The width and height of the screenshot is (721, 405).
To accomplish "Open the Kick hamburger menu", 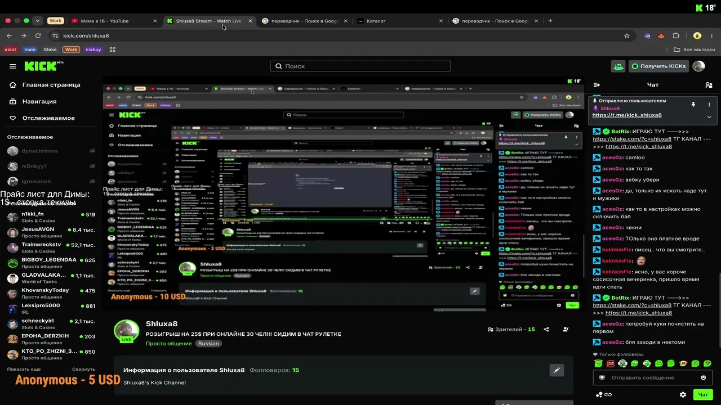I will click(13, 66).
